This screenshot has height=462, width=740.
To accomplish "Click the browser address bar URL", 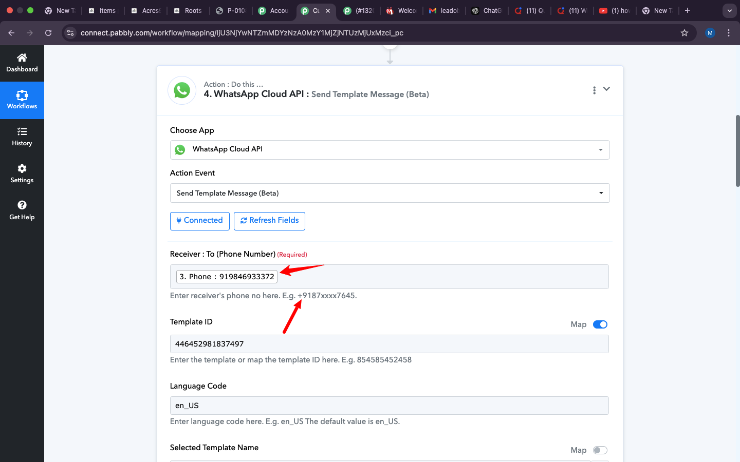I will point(242,33).
